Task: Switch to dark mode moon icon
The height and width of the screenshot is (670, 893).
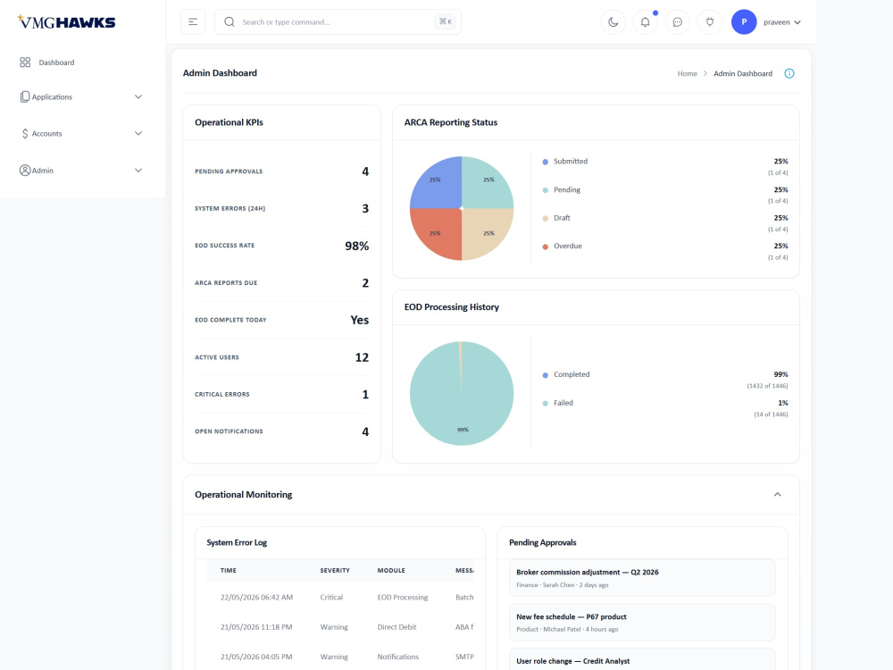Action: tap(613, 21)
